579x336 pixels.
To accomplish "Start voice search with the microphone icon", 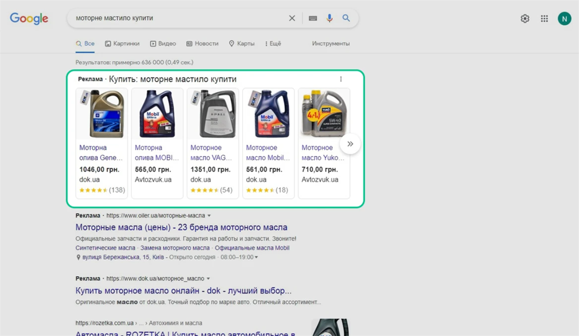I will point(329,18).
